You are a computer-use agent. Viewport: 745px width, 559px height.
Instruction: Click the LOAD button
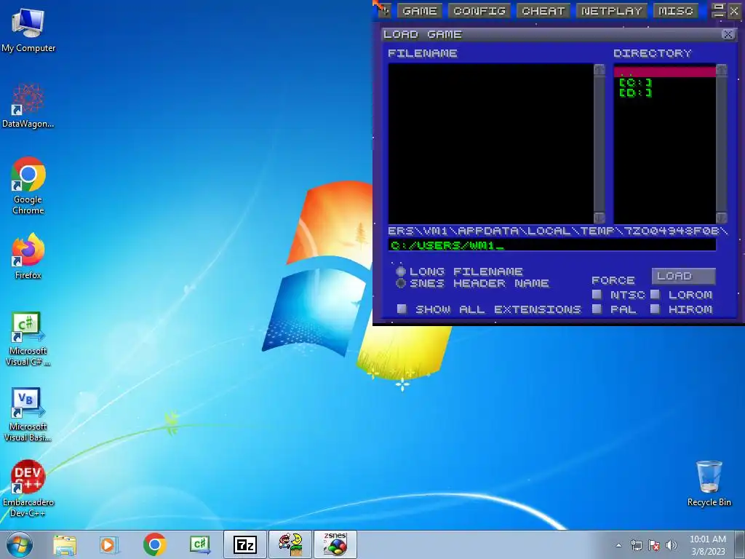(x=683, y=276)
